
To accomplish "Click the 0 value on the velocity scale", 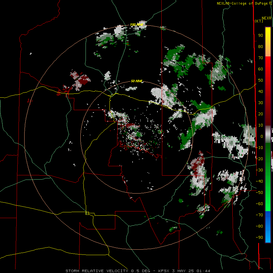I will tap(262, 136).
